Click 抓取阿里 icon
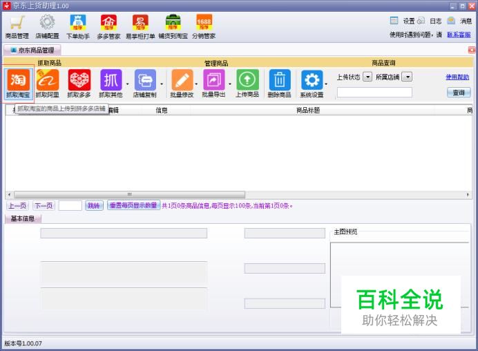478x351 pixels. [x=48, y=84]
